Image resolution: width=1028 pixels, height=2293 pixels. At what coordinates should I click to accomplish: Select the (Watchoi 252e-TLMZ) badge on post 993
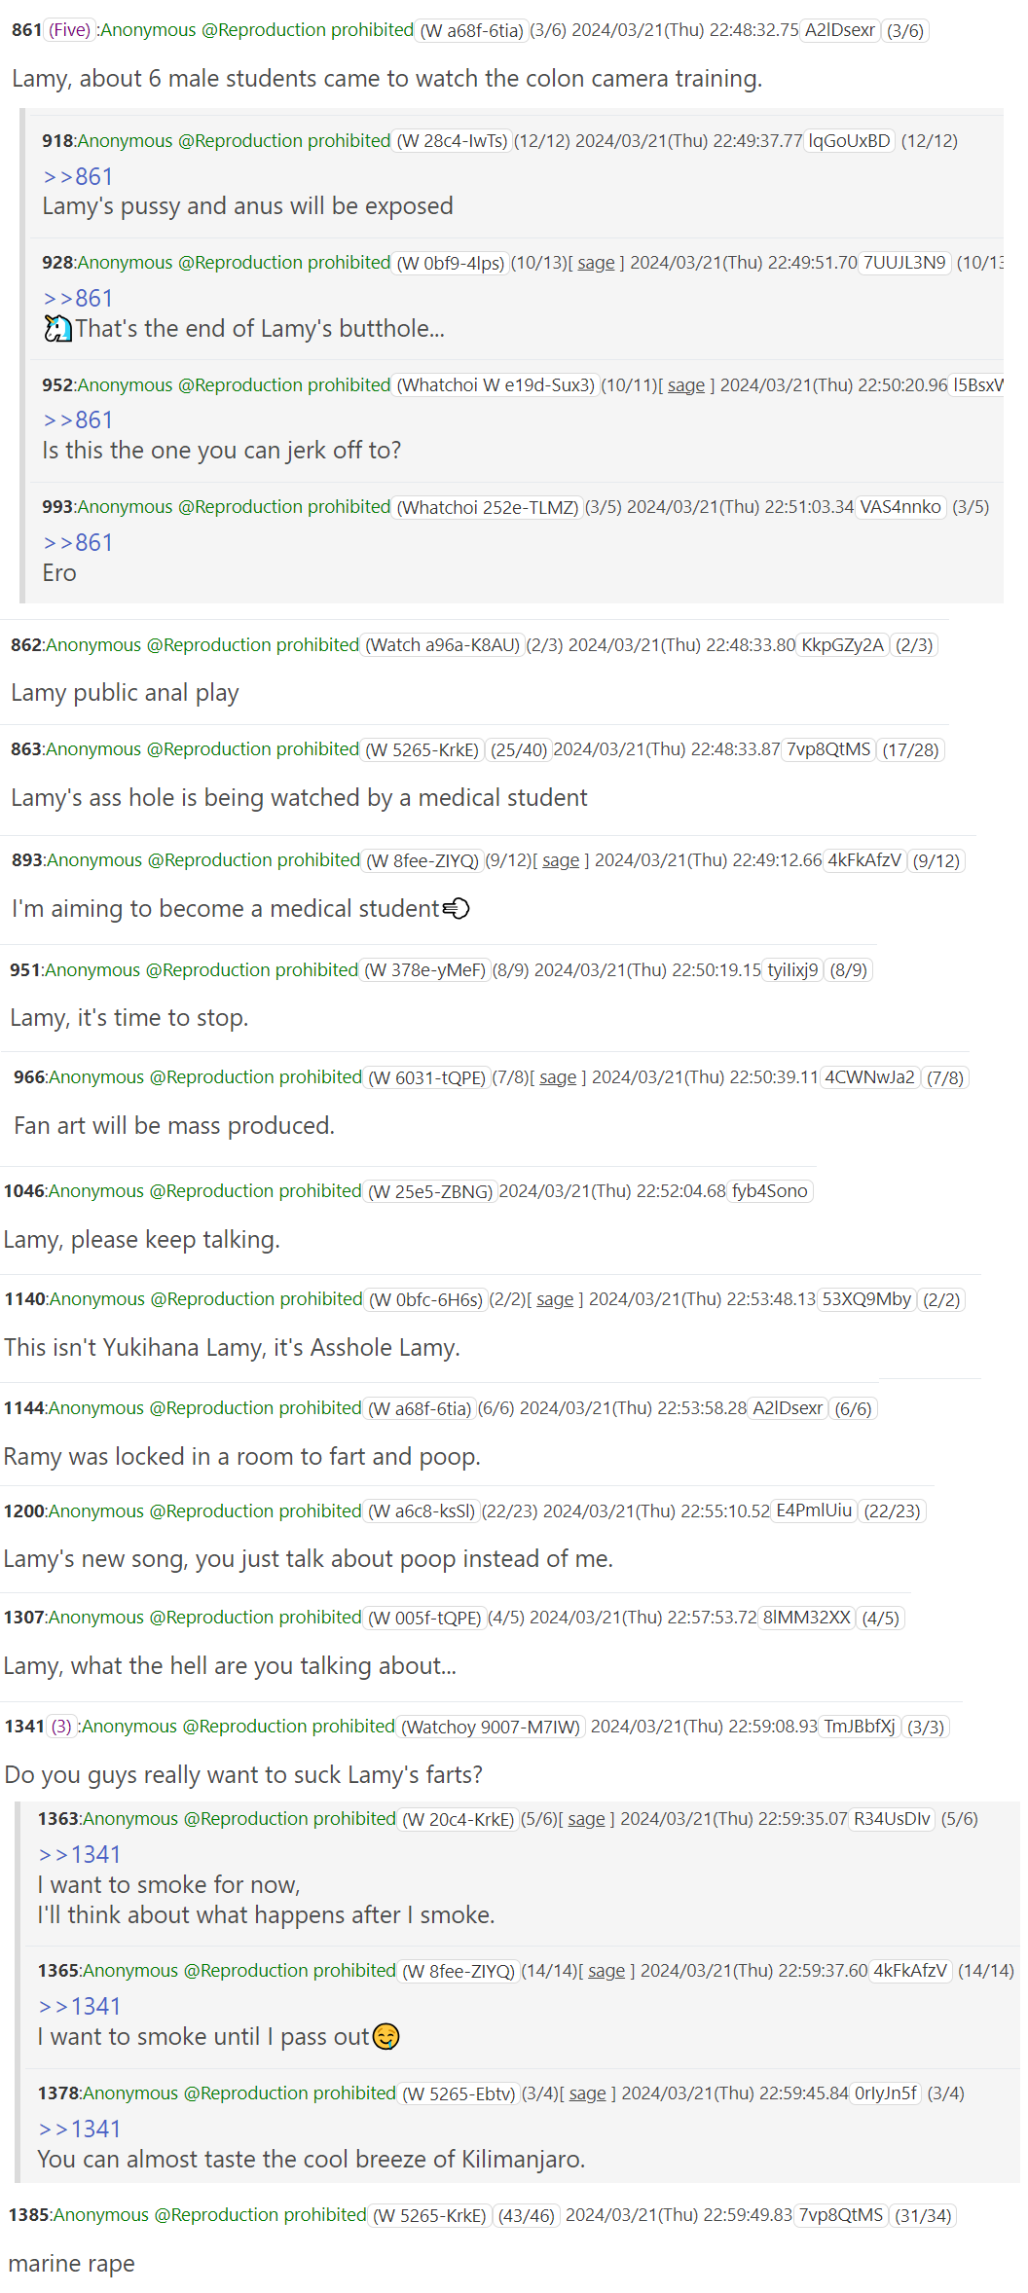(489, 507)
